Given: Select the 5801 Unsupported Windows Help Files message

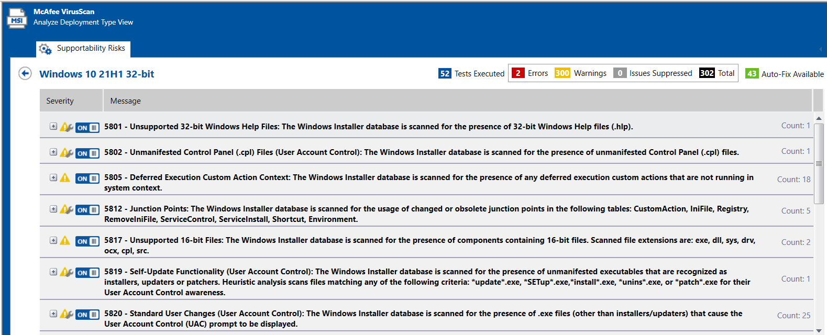Looking at the screenshot, I should 369,127.
